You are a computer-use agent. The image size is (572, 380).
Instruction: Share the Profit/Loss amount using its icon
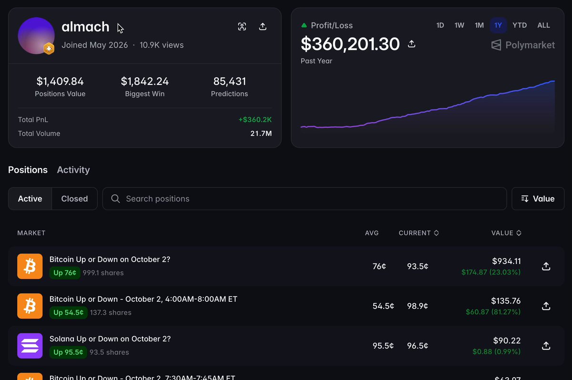412,44
